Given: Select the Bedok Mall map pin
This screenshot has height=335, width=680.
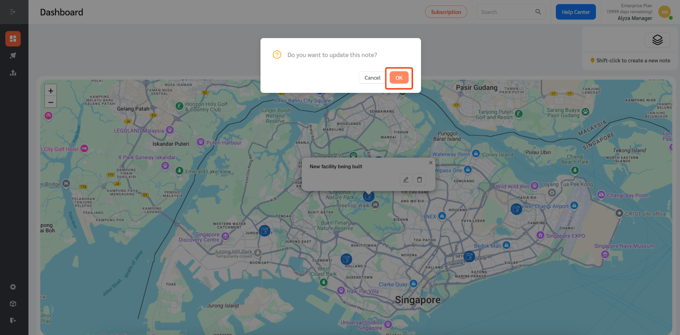Looking at the screenshot, I should [x=506, y=245].
